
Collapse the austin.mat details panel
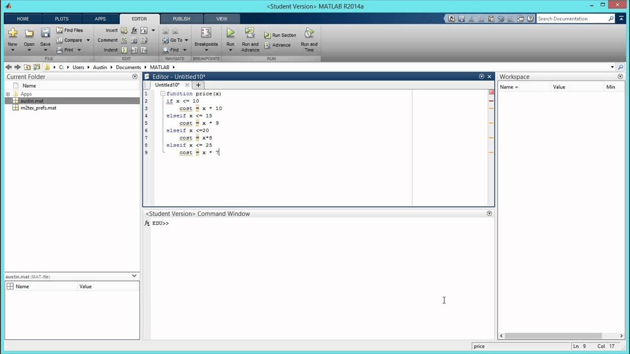tap(134, 276)
